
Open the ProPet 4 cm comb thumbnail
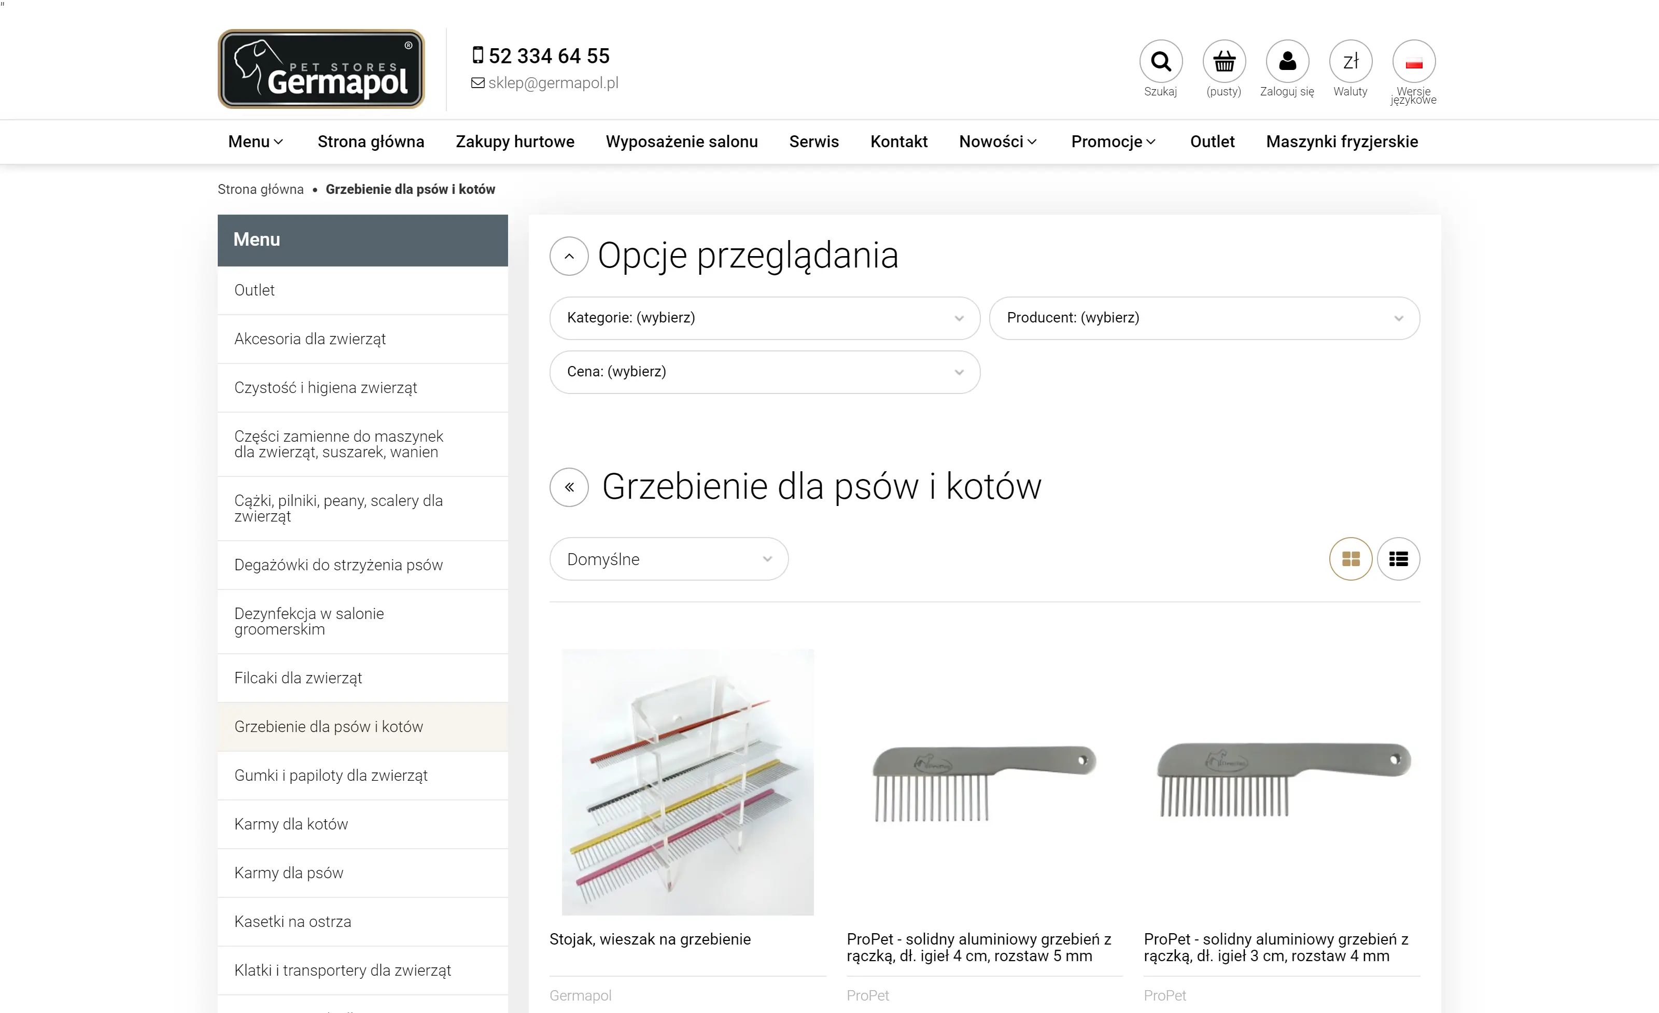coord(985,782)
